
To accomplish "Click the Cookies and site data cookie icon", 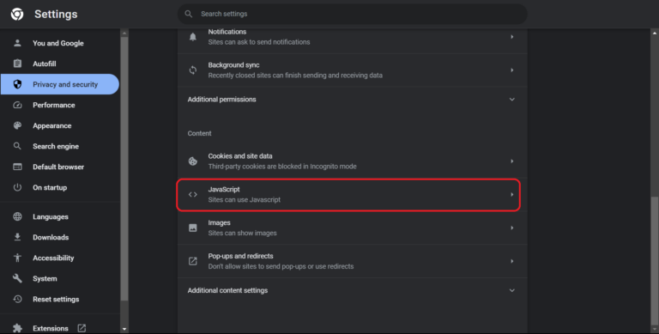I will (192, 161).
